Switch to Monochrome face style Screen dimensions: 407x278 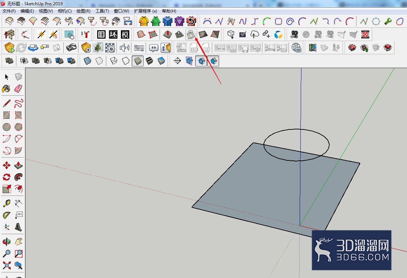point(161,61)
